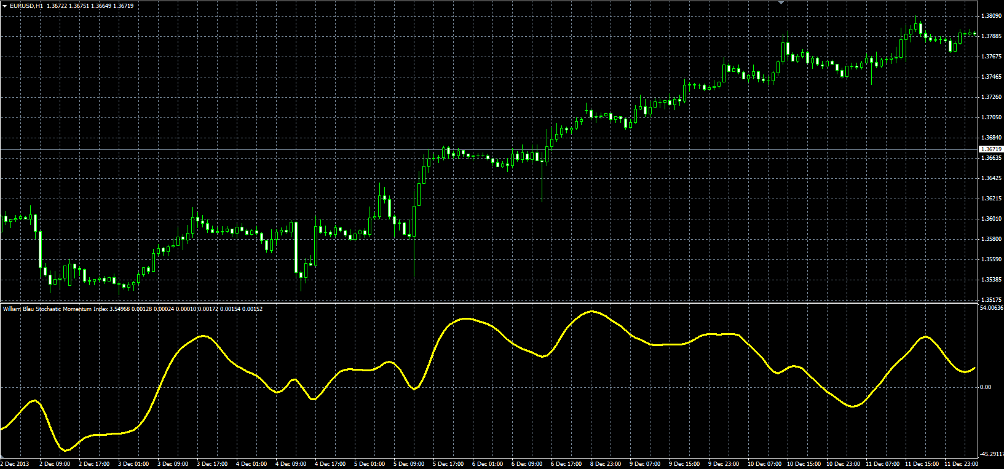This screenshot has height=469, width=1004.
Task: Click the 1.37675 price axis label
Action: point(992,57)
